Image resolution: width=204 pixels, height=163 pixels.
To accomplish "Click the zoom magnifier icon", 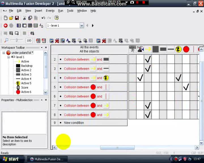I will click(6, 40).
